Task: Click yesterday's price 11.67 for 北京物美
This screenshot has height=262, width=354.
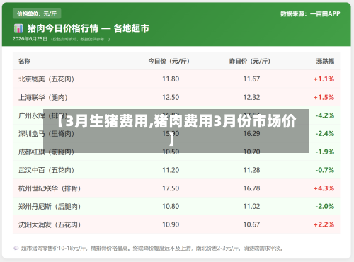Action: 251,79
